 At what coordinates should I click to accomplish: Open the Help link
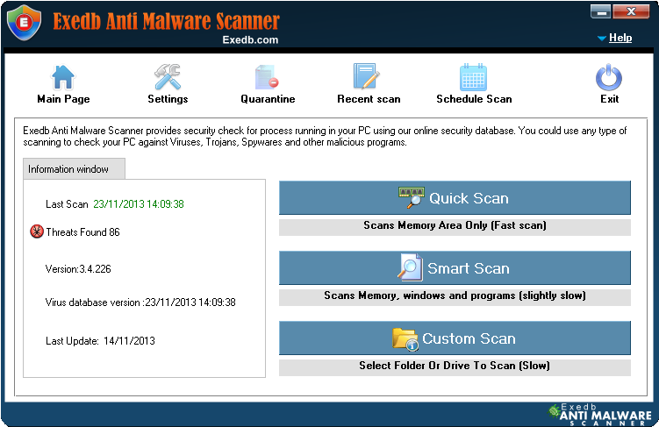tap(620, 38)
